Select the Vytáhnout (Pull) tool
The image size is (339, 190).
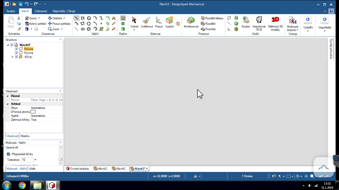click(x=147, y=22)
